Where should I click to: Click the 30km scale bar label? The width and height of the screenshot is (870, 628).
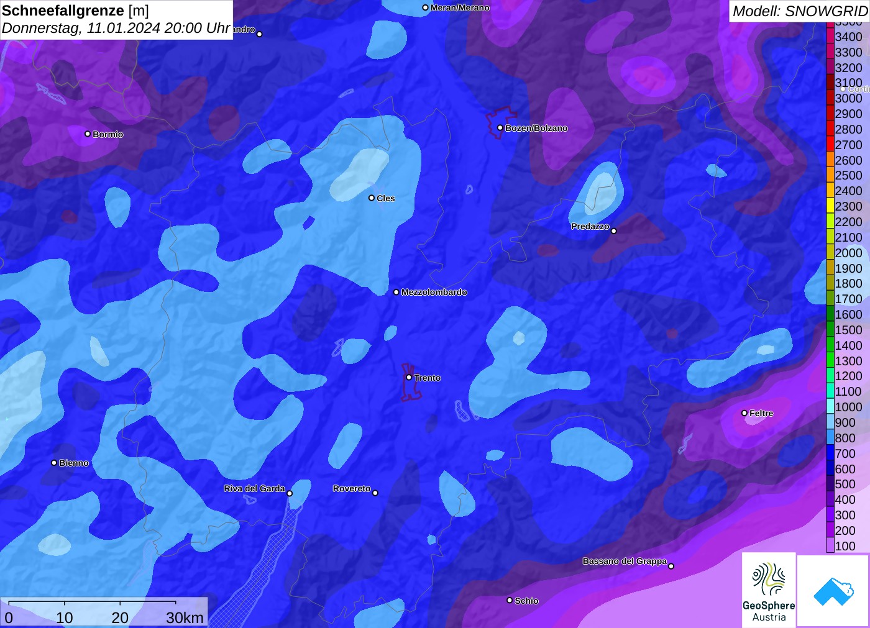185,618
